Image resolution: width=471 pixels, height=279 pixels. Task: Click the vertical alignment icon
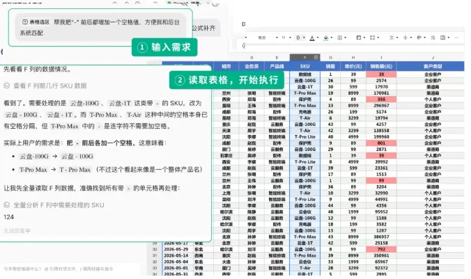[406, 38]
